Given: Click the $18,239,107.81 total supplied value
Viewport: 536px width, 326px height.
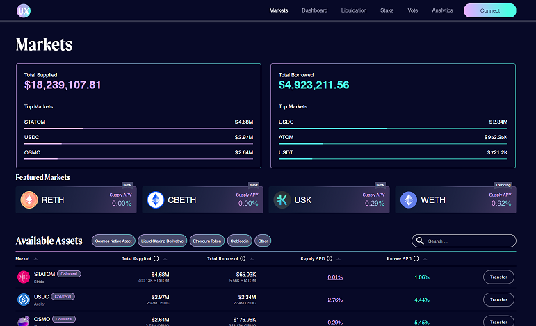Looking at the screenshot, I should pyautogui.click(x=63, y=85).
